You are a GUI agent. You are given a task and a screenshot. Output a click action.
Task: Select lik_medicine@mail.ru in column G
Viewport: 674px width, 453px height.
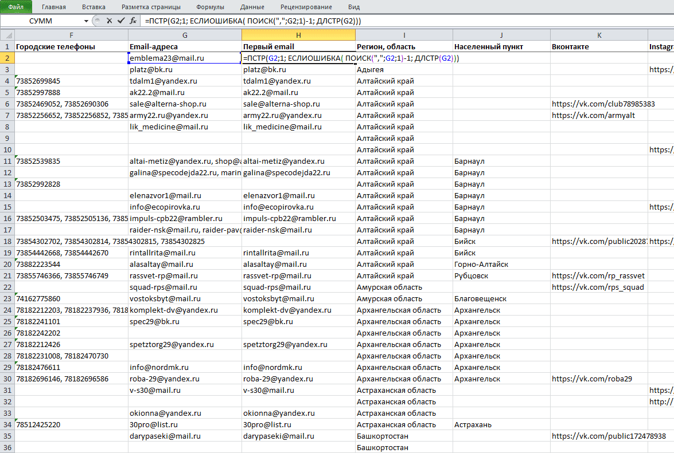pyautogui.click(x=185, y=127)
